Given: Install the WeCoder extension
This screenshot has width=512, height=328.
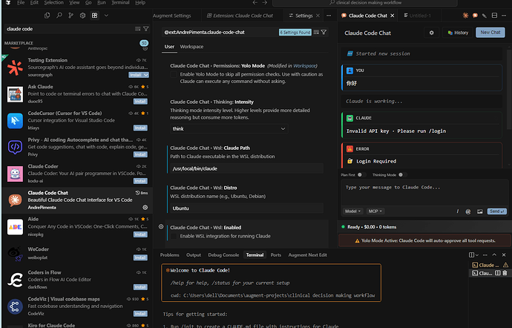Looking at the screenshot, I should pyautogui.click(x=140, y=258).
